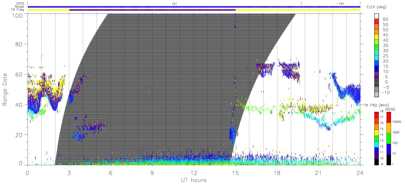The width and height of the screenshot is (405, 187).
Task: Click the 18 tick label on the UT hours axis
Action: [277, 172]
